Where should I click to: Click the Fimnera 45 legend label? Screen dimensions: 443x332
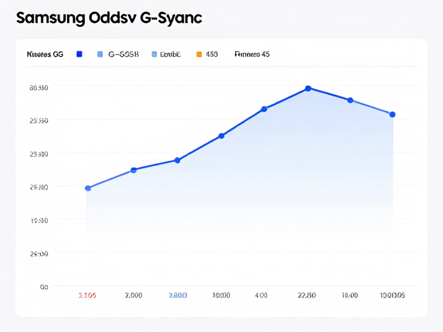coord(252,54)
